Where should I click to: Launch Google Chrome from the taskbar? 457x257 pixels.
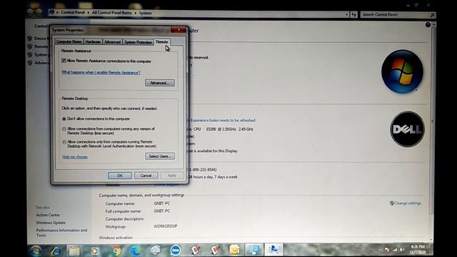[116, 251]
